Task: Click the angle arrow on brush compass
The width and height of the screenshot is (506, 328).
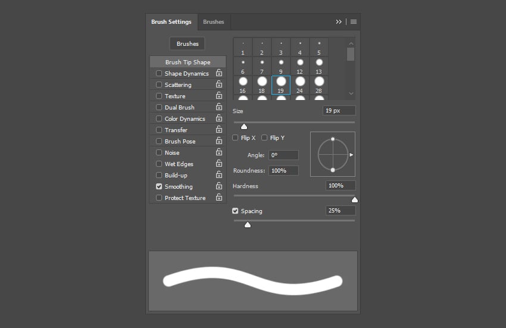Action: [x=351, y=155]
